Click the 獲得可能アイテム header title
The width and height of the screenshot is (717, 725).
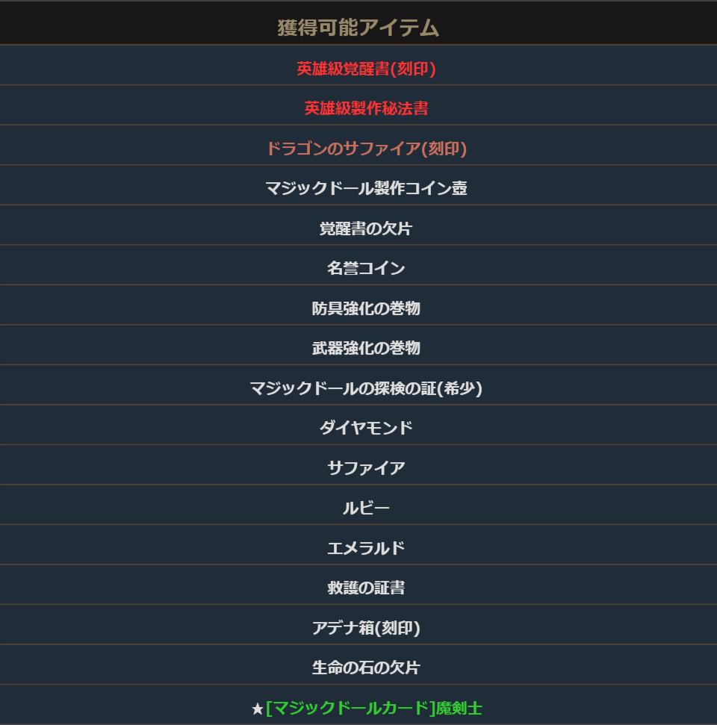point(358,28)
